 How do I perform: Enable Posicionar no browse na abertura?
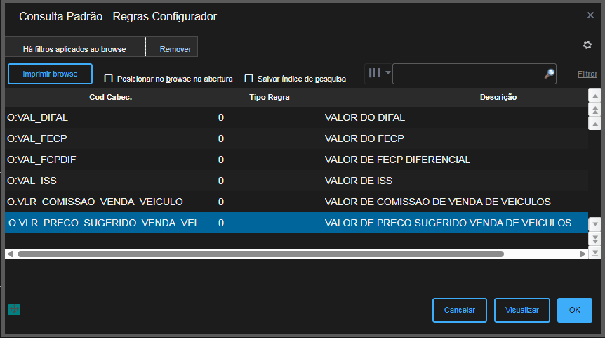tap(108, 79)
